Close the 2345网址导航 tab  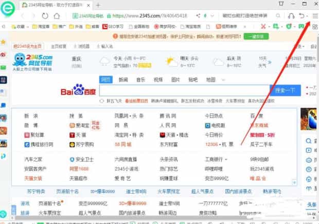(88, 6)
